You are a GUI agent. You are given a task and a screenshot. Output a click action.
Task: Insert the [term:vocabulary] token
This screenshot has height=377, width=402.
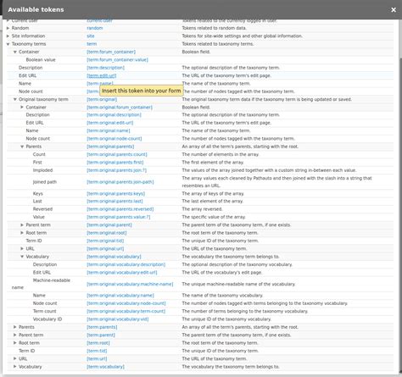click(x=105, y=367)
